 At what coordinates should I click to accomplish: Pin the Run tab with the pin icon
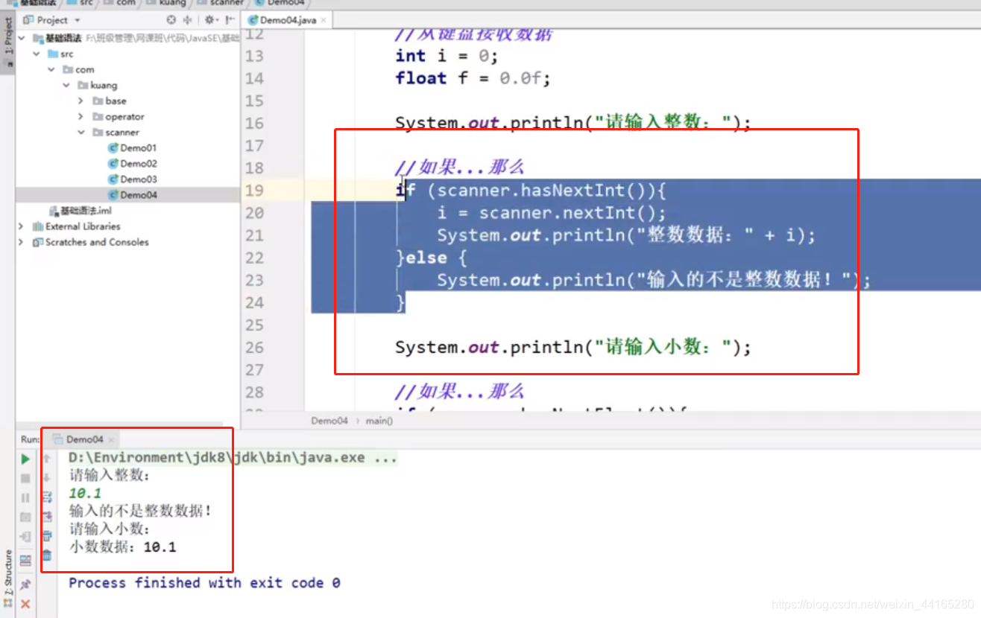click(x=25, y=584)
